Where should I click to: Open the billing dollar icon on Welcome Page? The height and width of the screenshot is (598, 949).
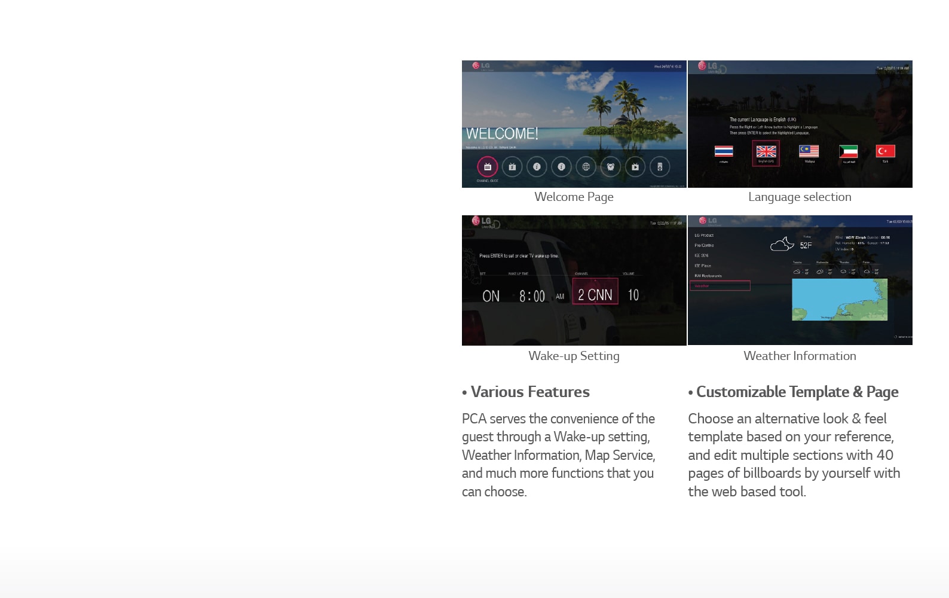[512, 167]
